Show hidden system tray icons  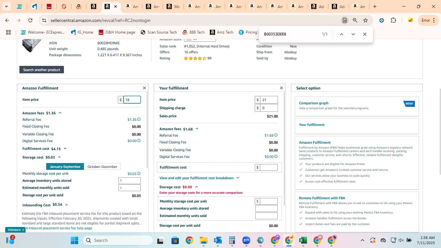coord(362,240)
